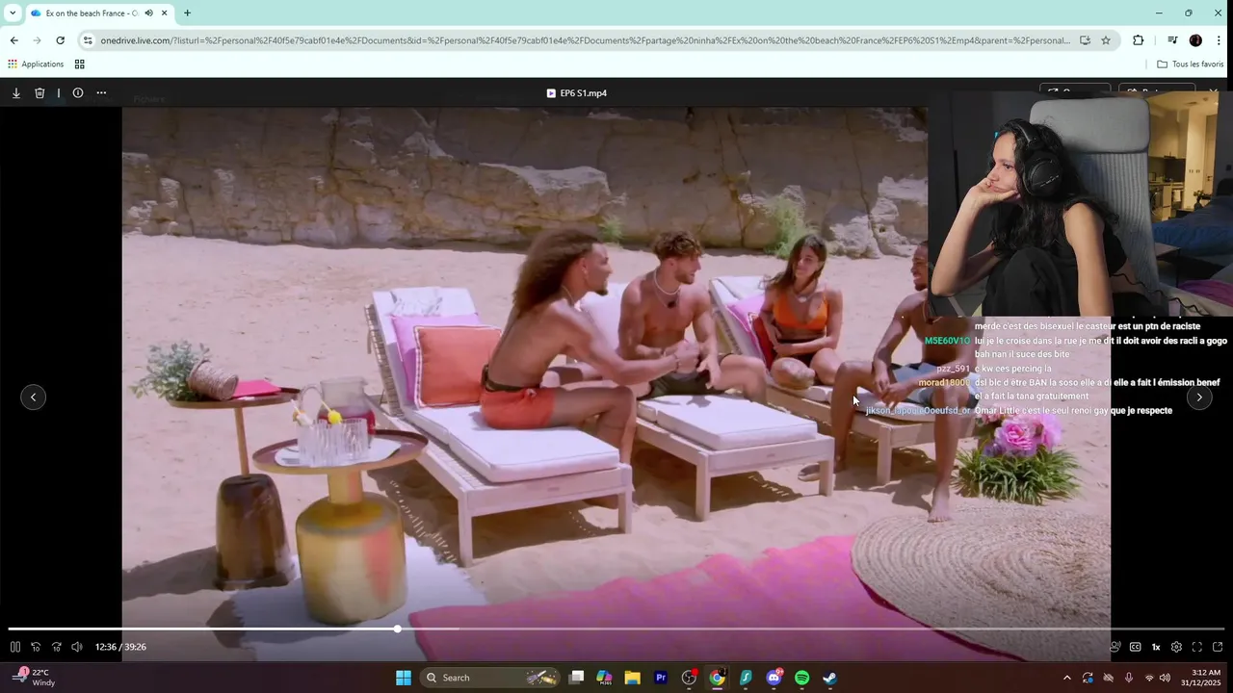Pop out the video player
The image size is (1233, 693).
click(x=1218, y=647)
